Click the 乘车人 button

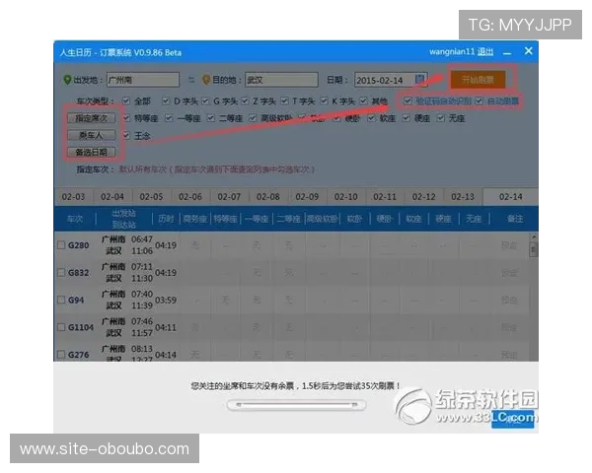[92, 135]
